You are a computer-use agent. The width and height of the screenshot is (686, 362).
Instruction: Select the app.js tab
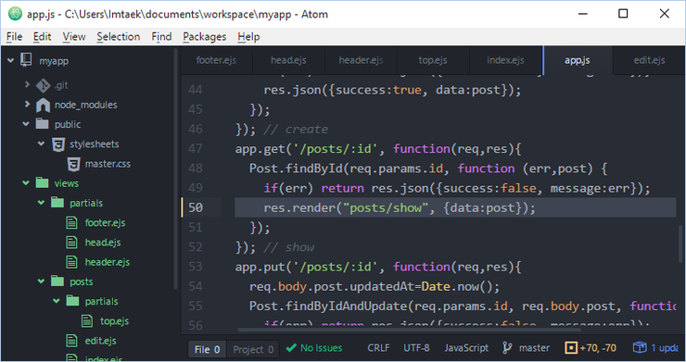pyautogui.click(x=577, y=60)
